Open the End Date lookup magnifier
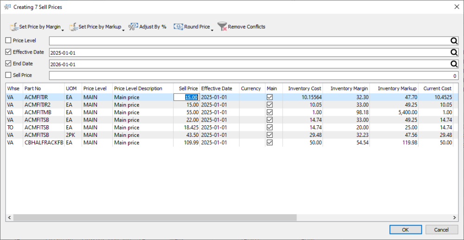This screenshot has width=464, height=240. pos(454,64)
